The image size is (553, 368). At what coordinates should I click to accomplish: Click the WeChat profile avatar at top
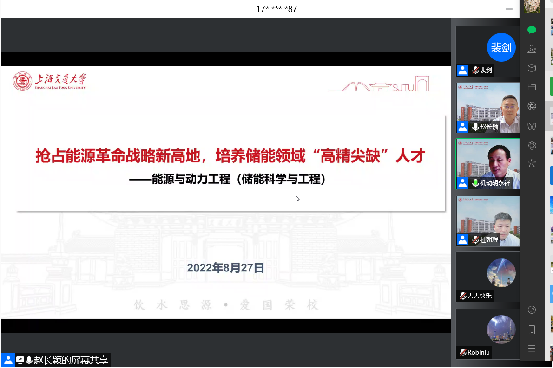[x=532, y=6]
